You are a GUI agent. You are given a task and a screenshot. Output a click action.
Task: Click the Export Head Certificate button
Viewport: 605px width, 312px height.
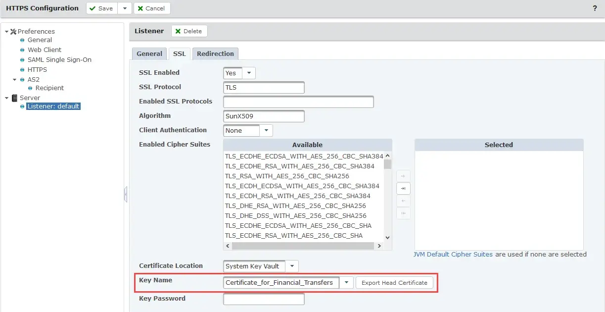(394, 282)
